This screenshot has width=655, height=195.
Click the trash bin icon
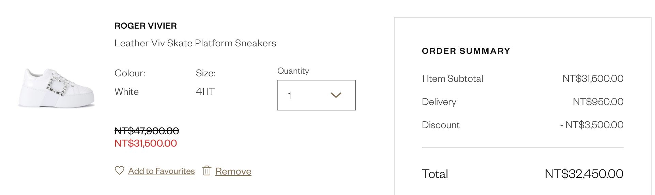click(x=207, y=170)
